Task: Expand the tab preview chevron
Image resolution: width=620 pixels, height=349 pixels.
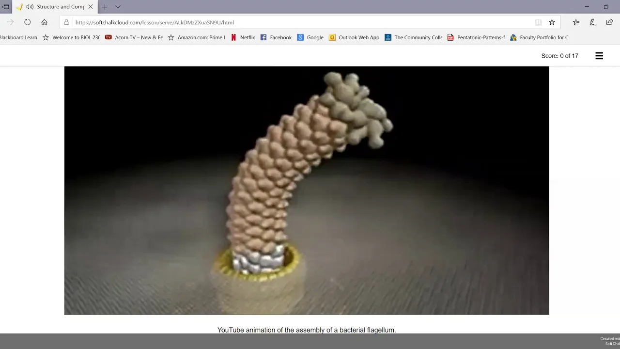Action: (118, 7)
